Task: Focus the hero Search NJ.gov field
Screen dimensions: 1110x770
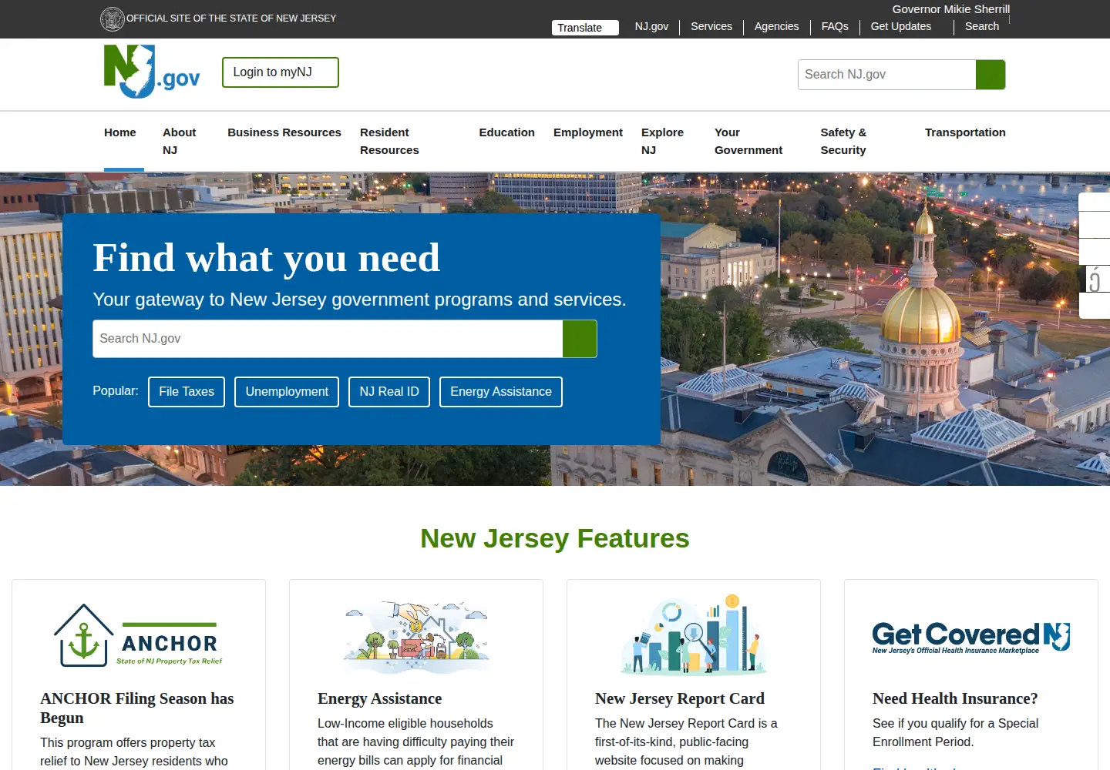Action: [x=328, y=339]
